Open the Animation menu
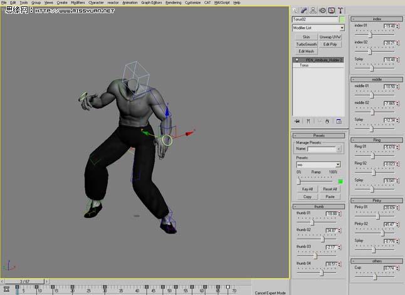Screen dimensions: 405x295 pyautogui.click(x=130, y=3)
